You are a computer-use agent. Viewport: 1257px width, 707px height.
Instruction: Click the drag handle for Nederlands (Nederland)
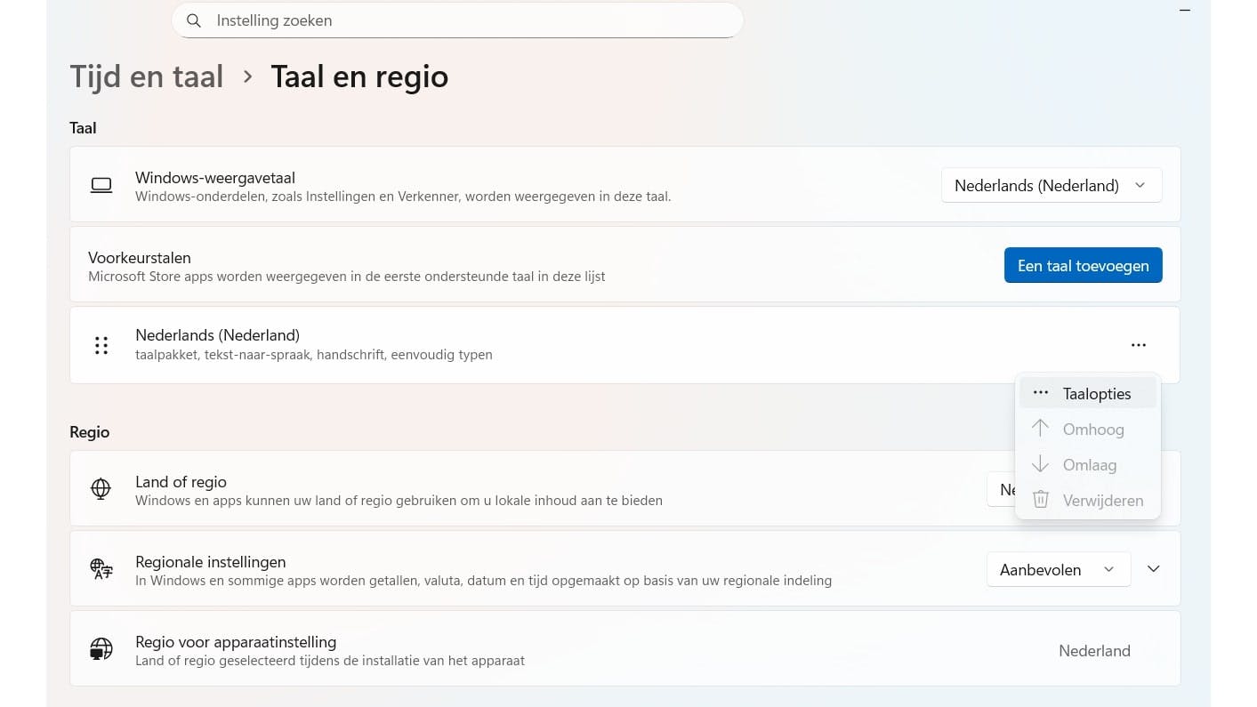coord(101,345)
